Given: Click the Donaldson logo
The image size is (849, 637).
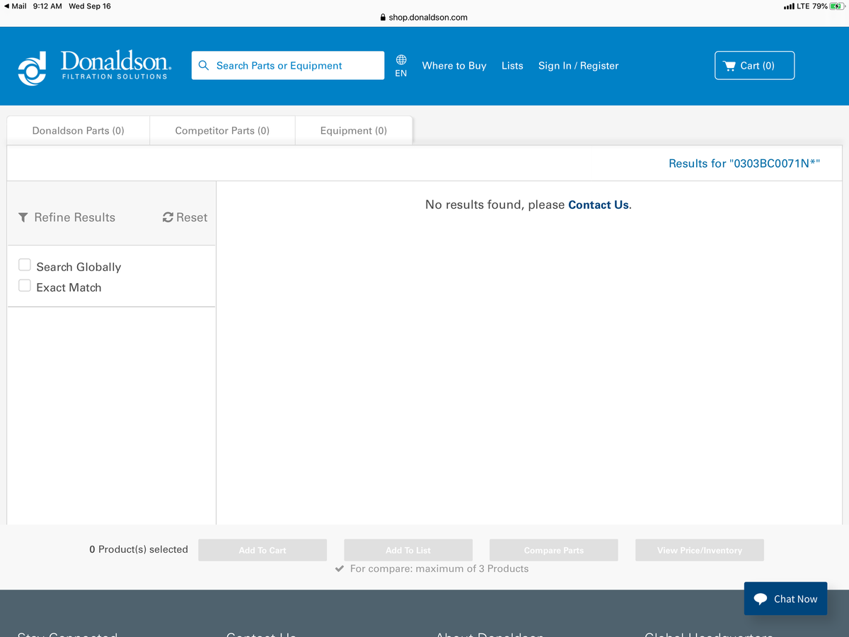Looking at the screenshot, I should click(93, 67).
